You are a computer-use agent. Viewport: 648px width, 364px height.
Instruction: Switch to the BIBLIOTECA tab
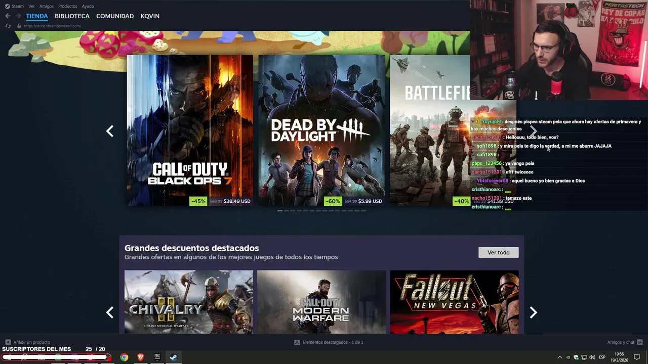(x=72, y=16)
